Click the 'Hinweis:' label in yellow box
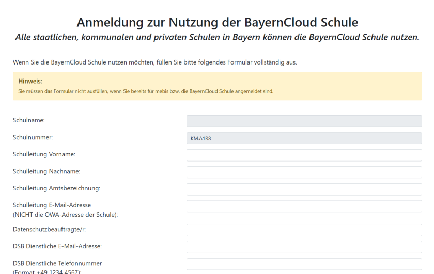 pyautogui.click(x=30, y=82)
